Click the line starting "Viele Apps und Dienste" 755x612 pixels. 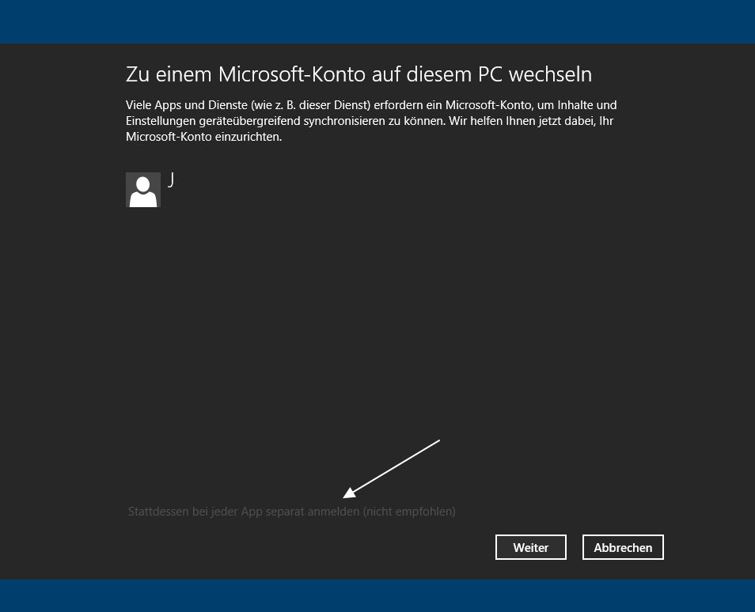(x=371, y=105)
